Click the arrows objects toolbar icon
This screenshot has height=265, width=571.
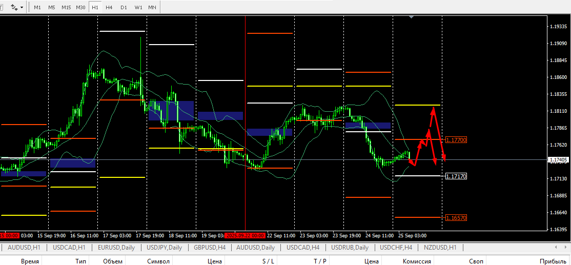tap(14, 7)
